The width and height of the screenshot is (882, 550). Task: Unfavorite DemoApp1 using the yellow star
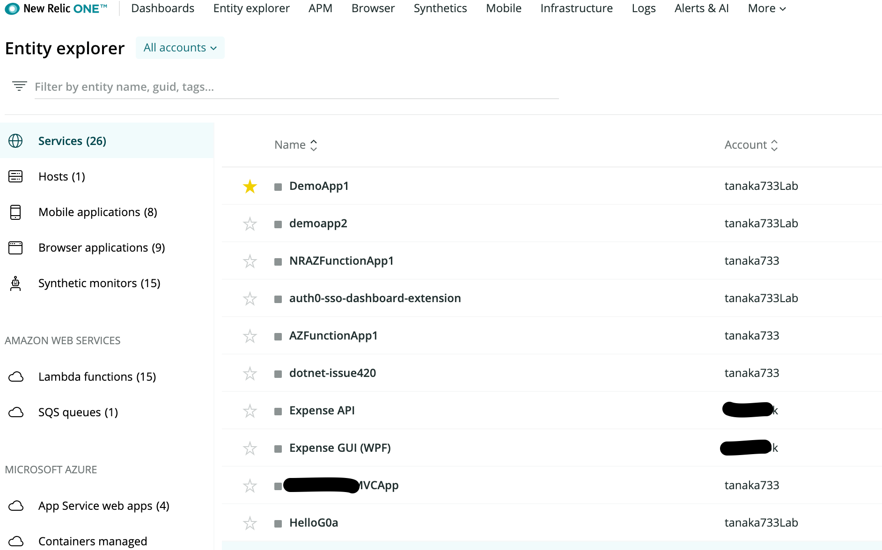click(x=250, y=186)
